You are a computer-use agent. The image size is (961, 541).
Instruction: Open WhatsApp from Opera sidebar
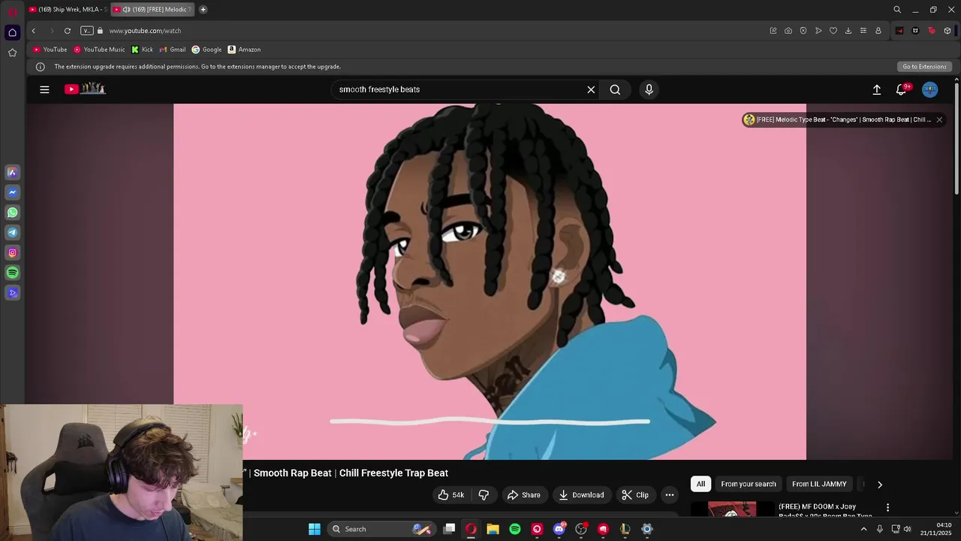[12, 213]
